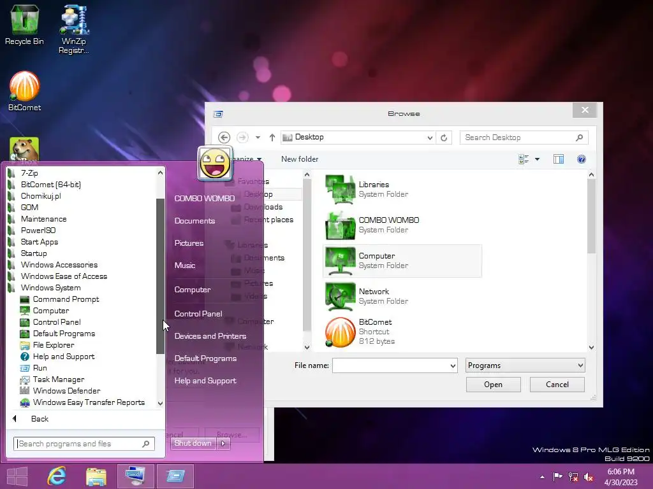
Task: Open the File name combo box dropdown
Action: click(x=453, y=365)
